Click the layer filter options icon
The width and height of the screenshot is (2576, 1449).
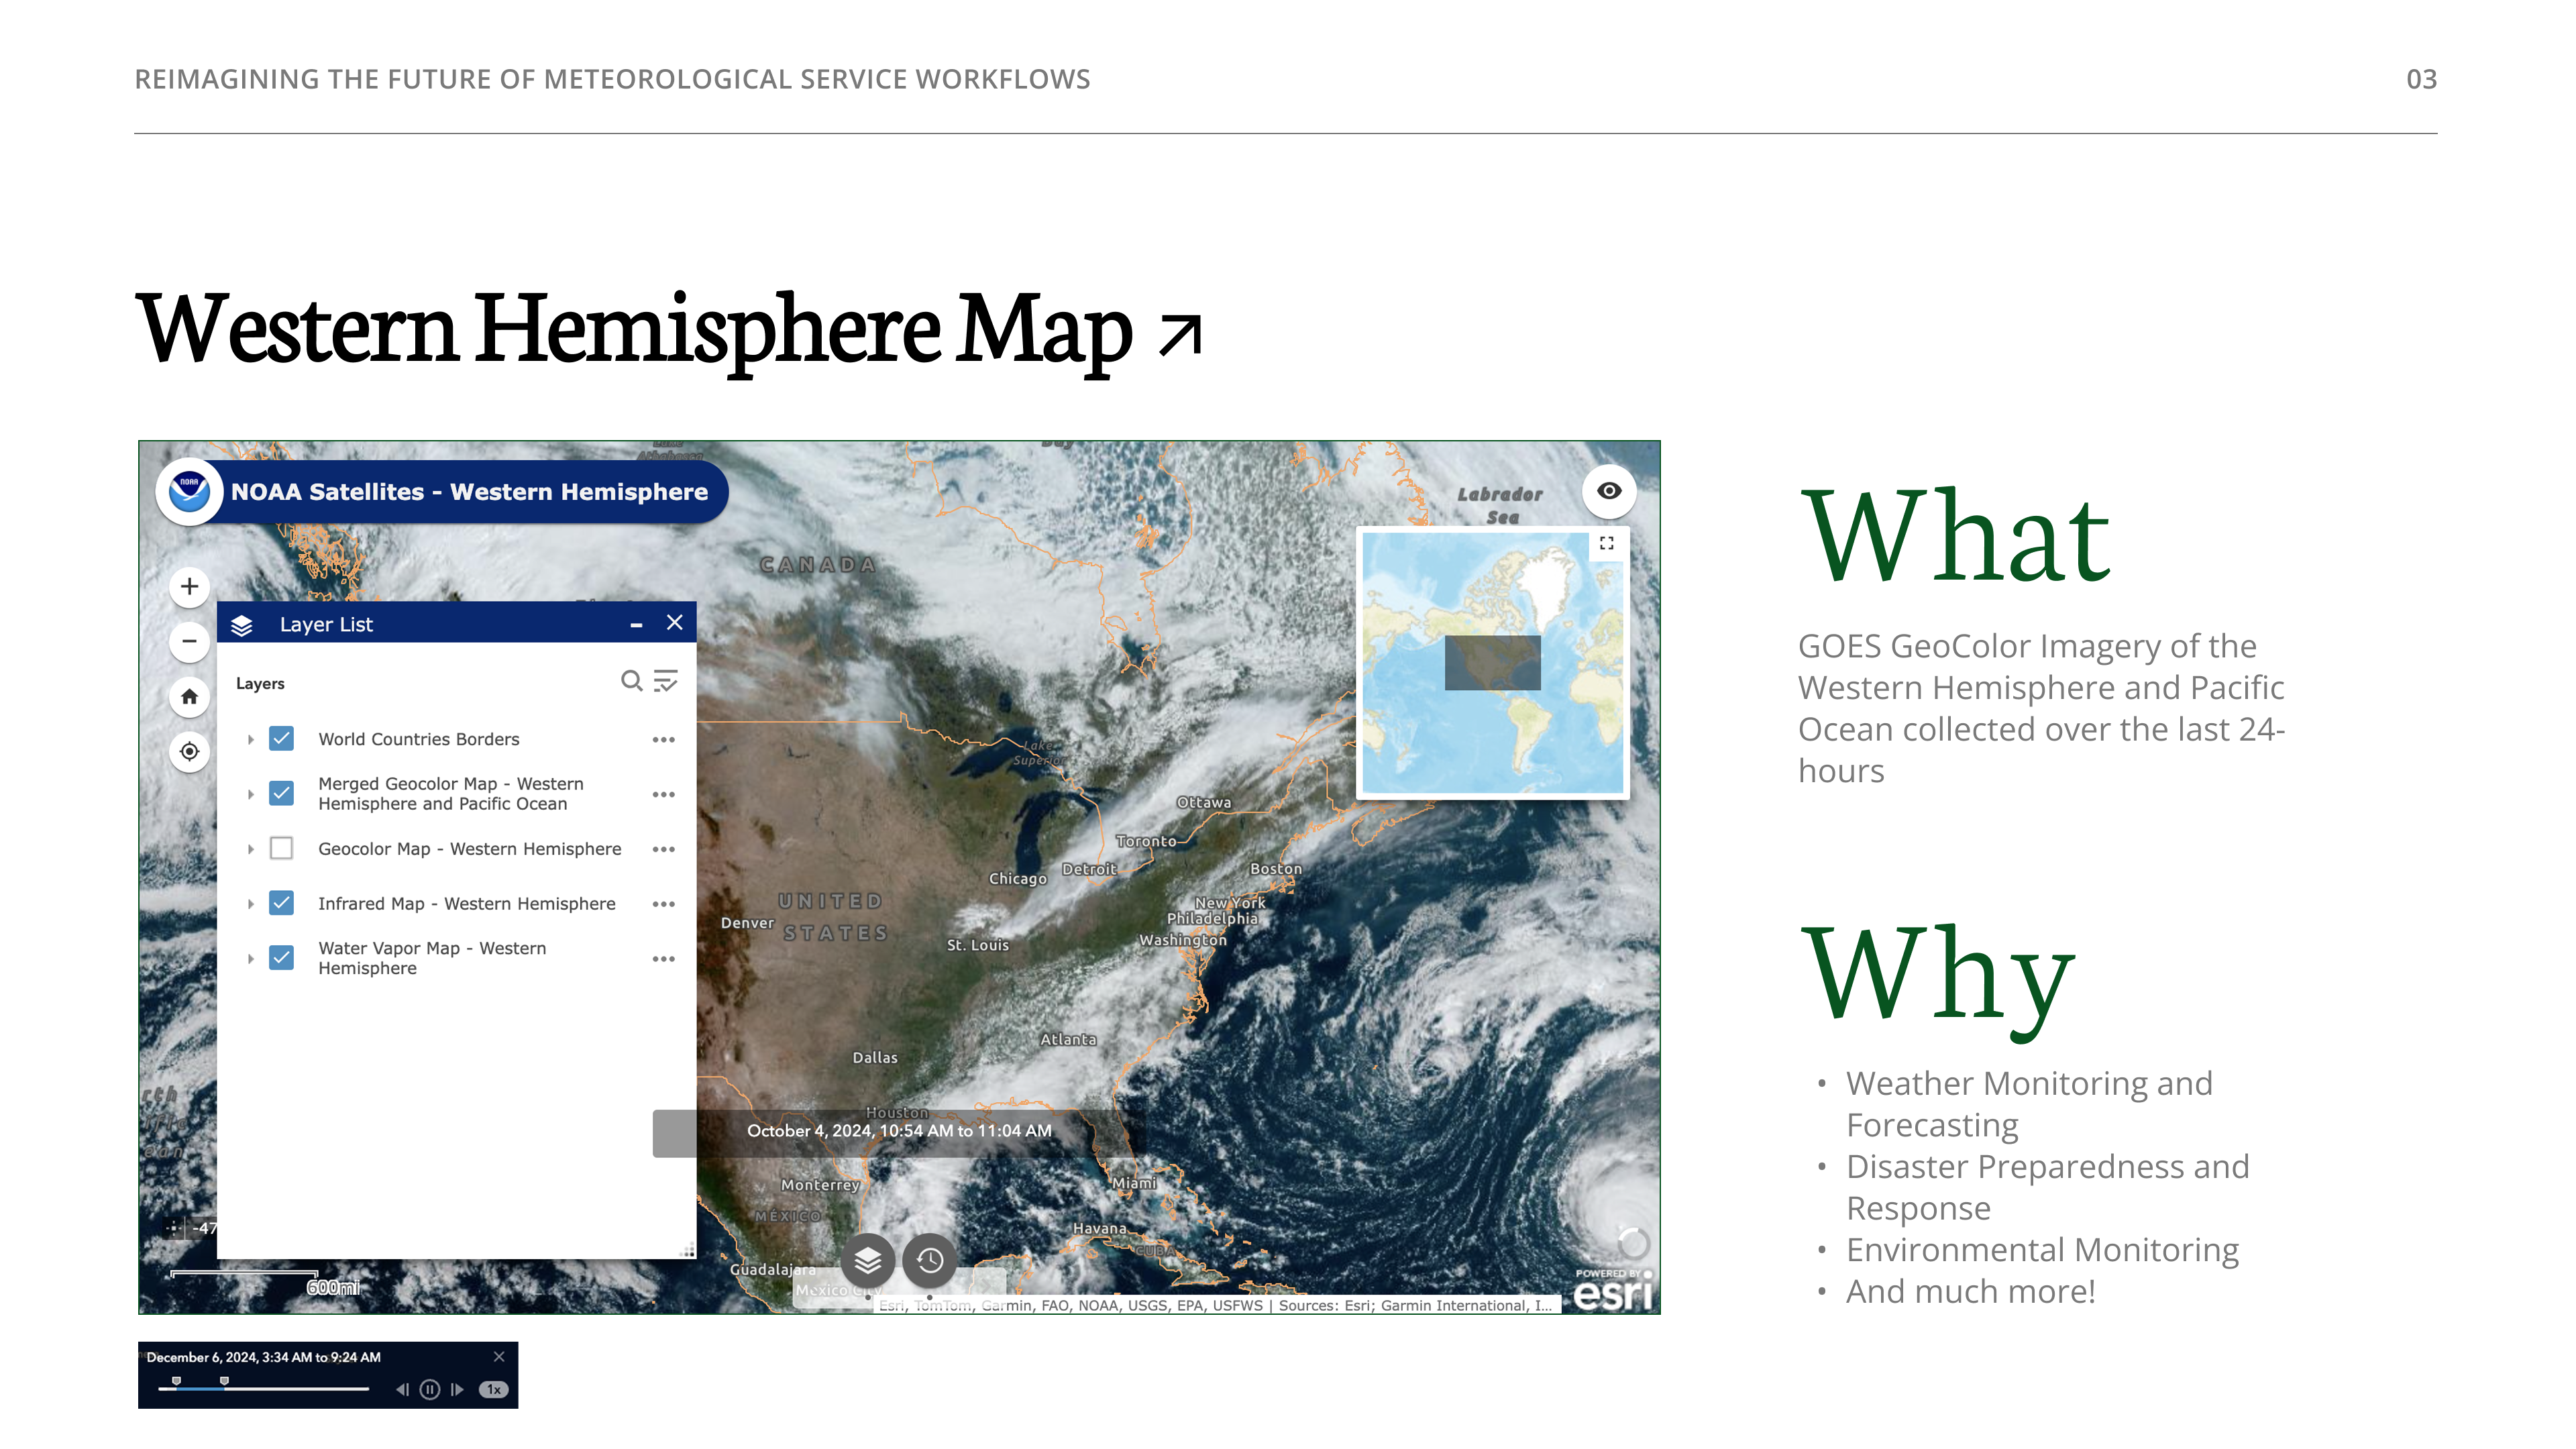coord(666,681)
